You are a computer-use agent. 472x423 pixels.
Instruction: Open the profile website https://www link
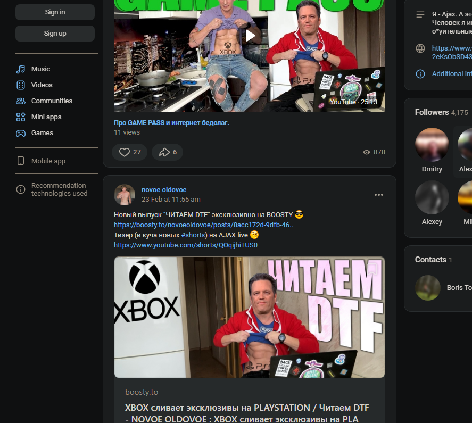(452, 52)
